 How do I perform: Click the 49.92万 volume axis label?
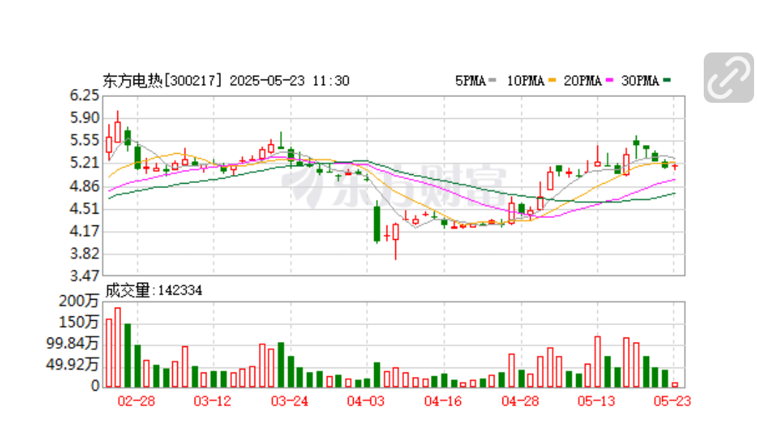coord(72,365)
